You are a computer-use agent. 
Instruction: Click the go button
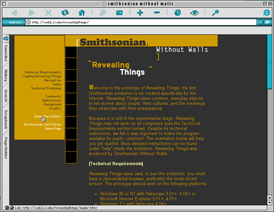point(265,22)
